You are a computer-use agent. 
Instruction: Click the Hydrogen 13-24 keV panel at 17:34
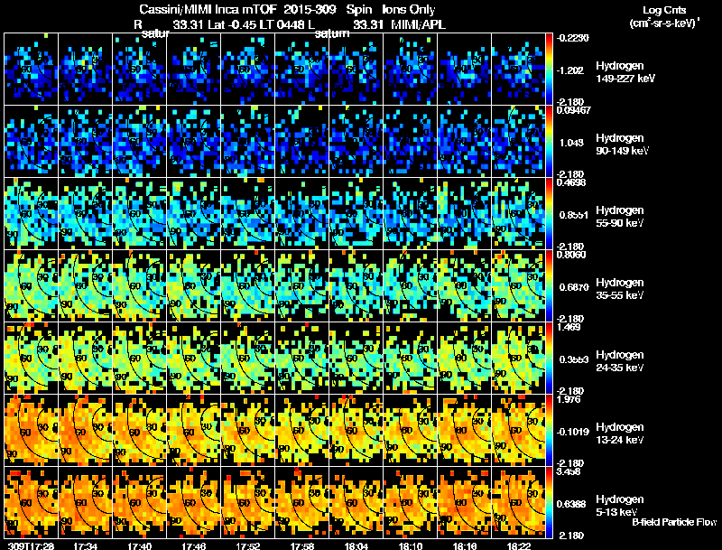(85, 431)
